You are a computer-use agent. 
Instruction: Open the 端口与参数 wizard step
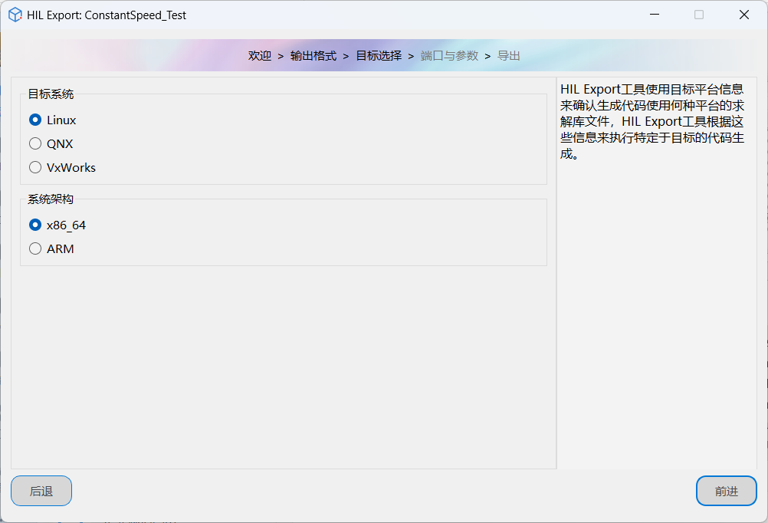pos(449,56)
